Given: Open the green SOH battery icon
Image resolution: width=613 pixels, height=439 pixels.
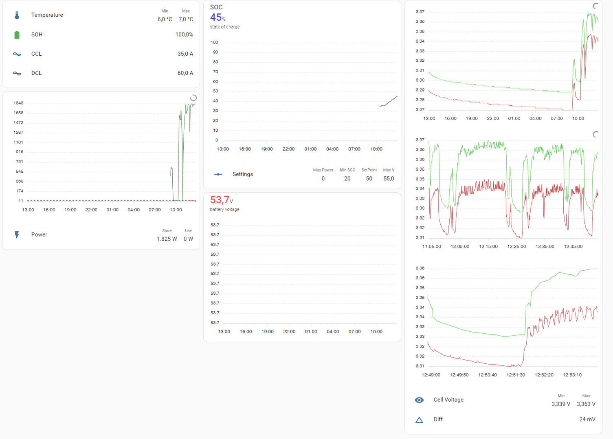Looking at the screenshot, I should coord(17,35).
